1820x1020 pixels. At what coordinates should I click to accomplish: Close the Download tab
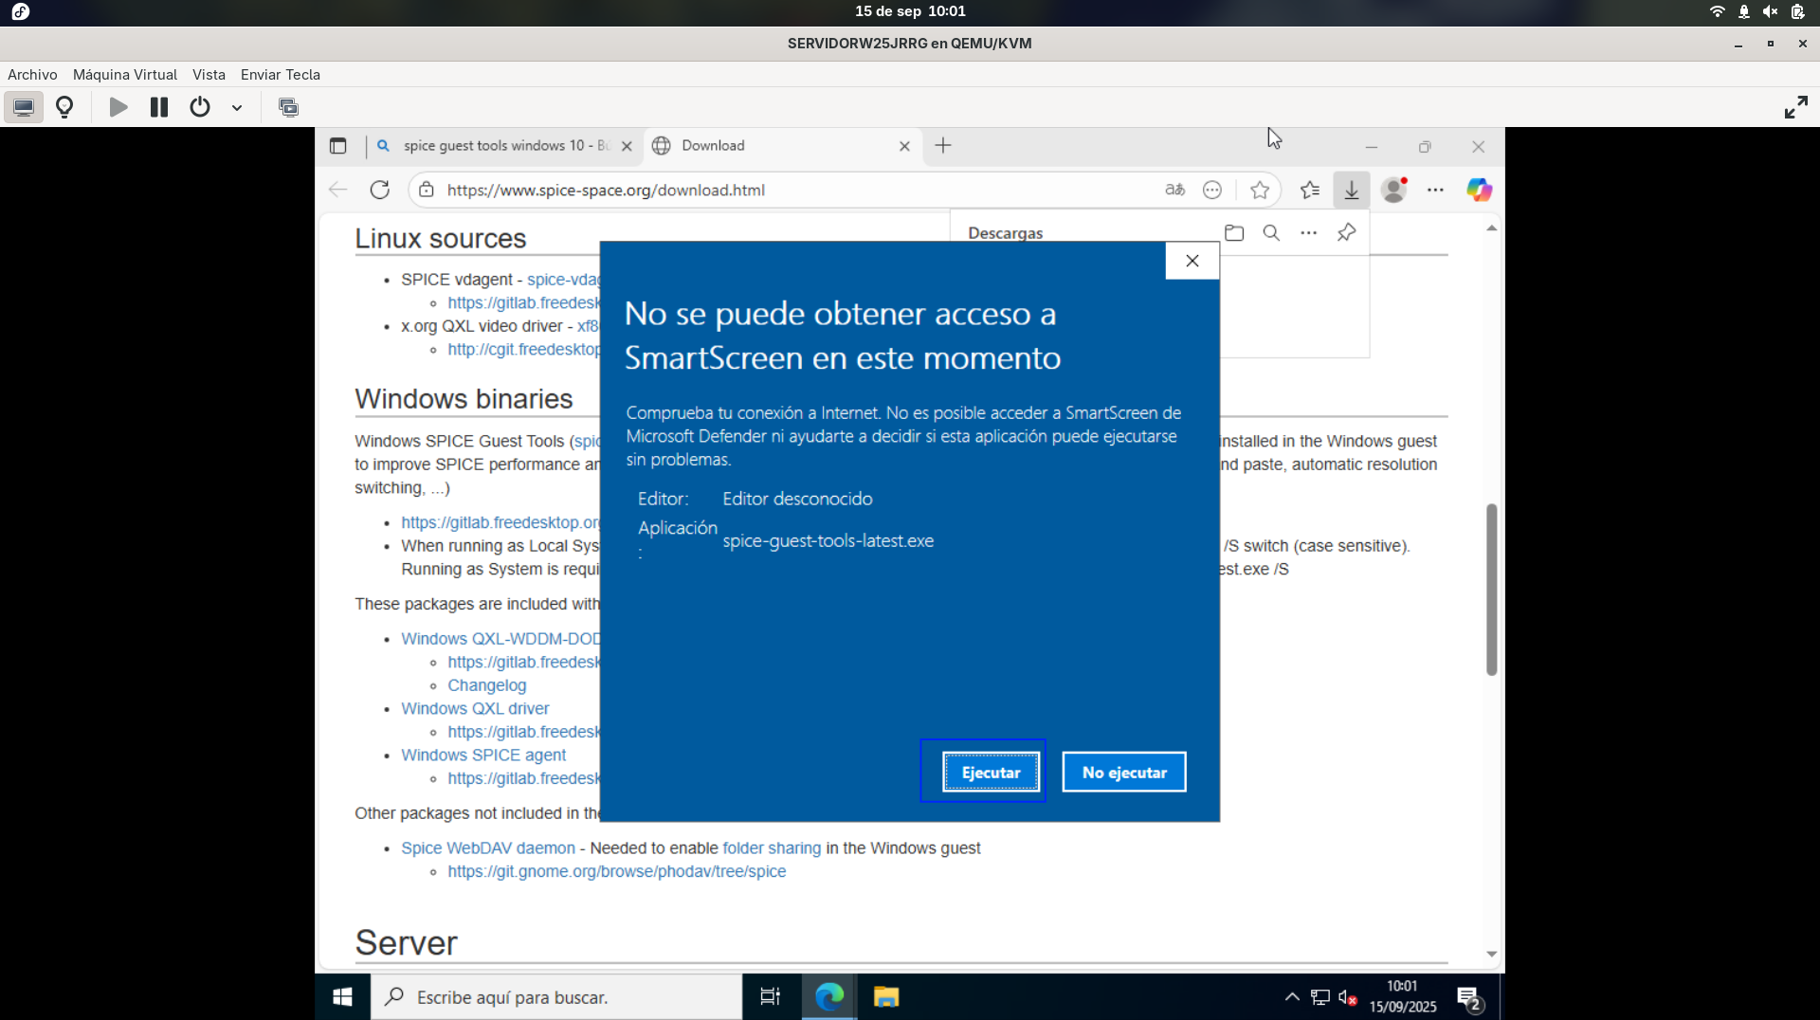click(x=904, y=146)
